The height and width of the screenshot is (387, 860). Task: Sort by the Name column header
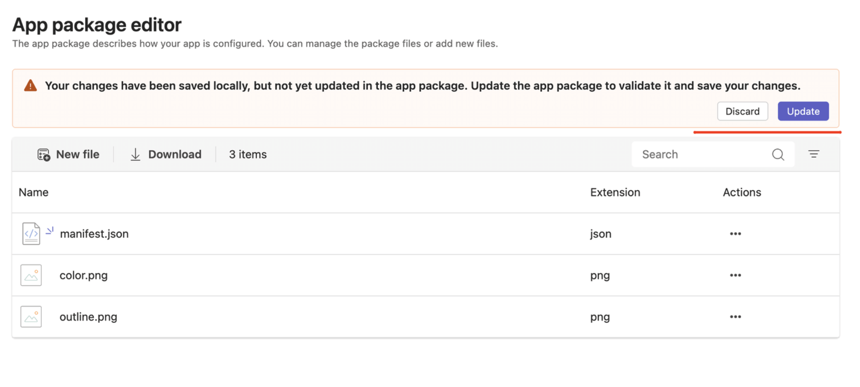pos(33,192)
